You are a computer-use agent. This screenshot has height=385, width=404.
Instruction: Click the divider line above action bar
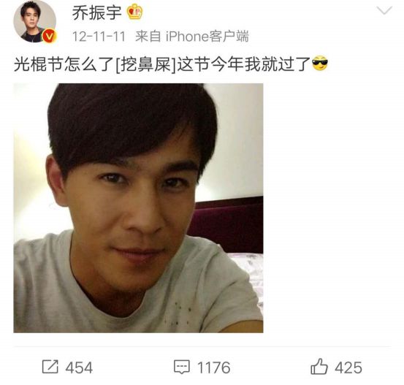[202, 347]
